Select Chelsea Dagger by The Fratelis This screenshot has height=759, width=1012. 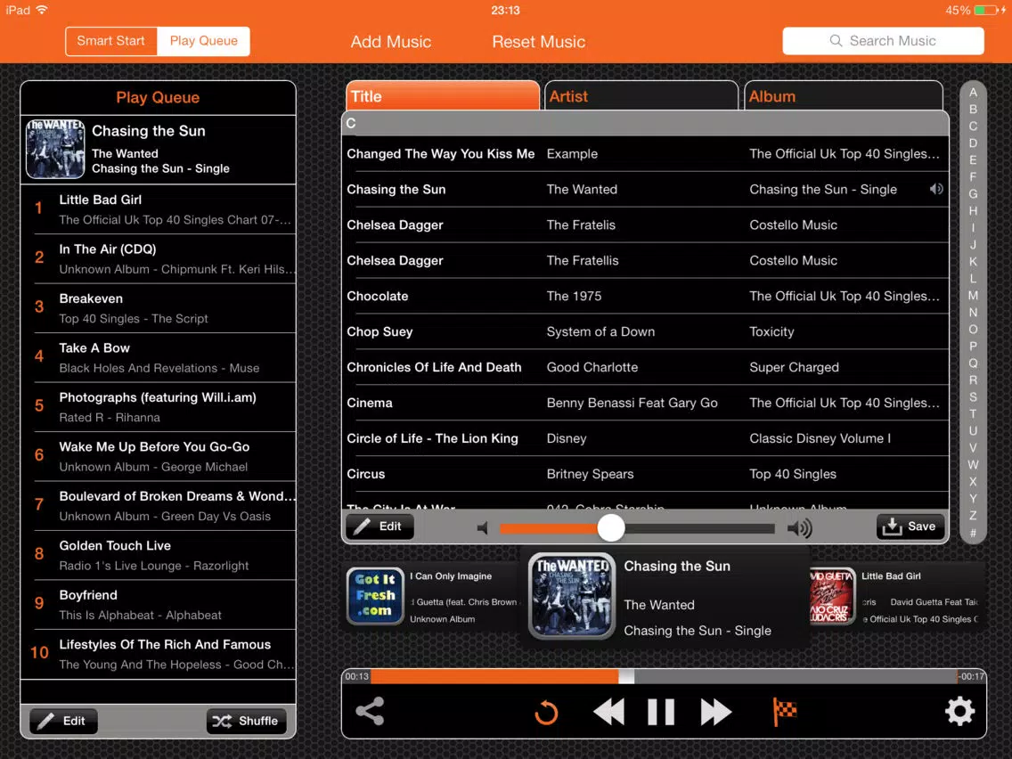pyautogui.click(x=645, y=224)
